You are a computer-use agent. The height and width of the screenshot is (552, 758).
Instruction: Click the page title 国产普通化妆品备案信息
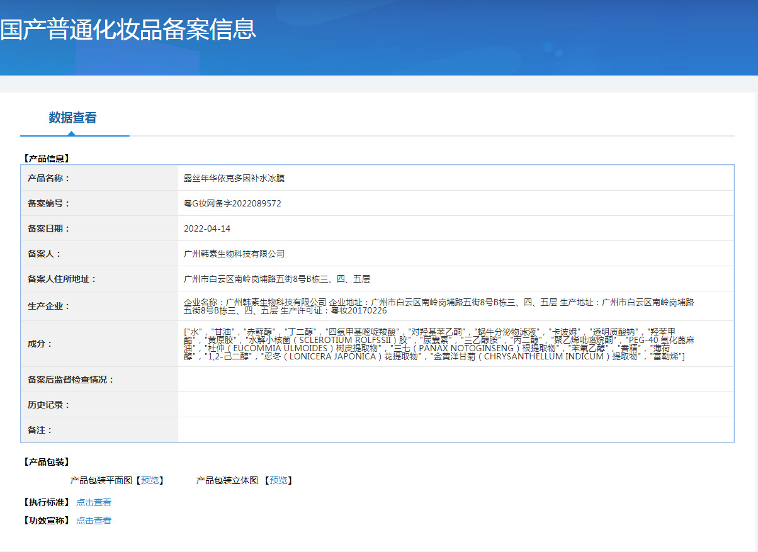[x=128, y=30]
